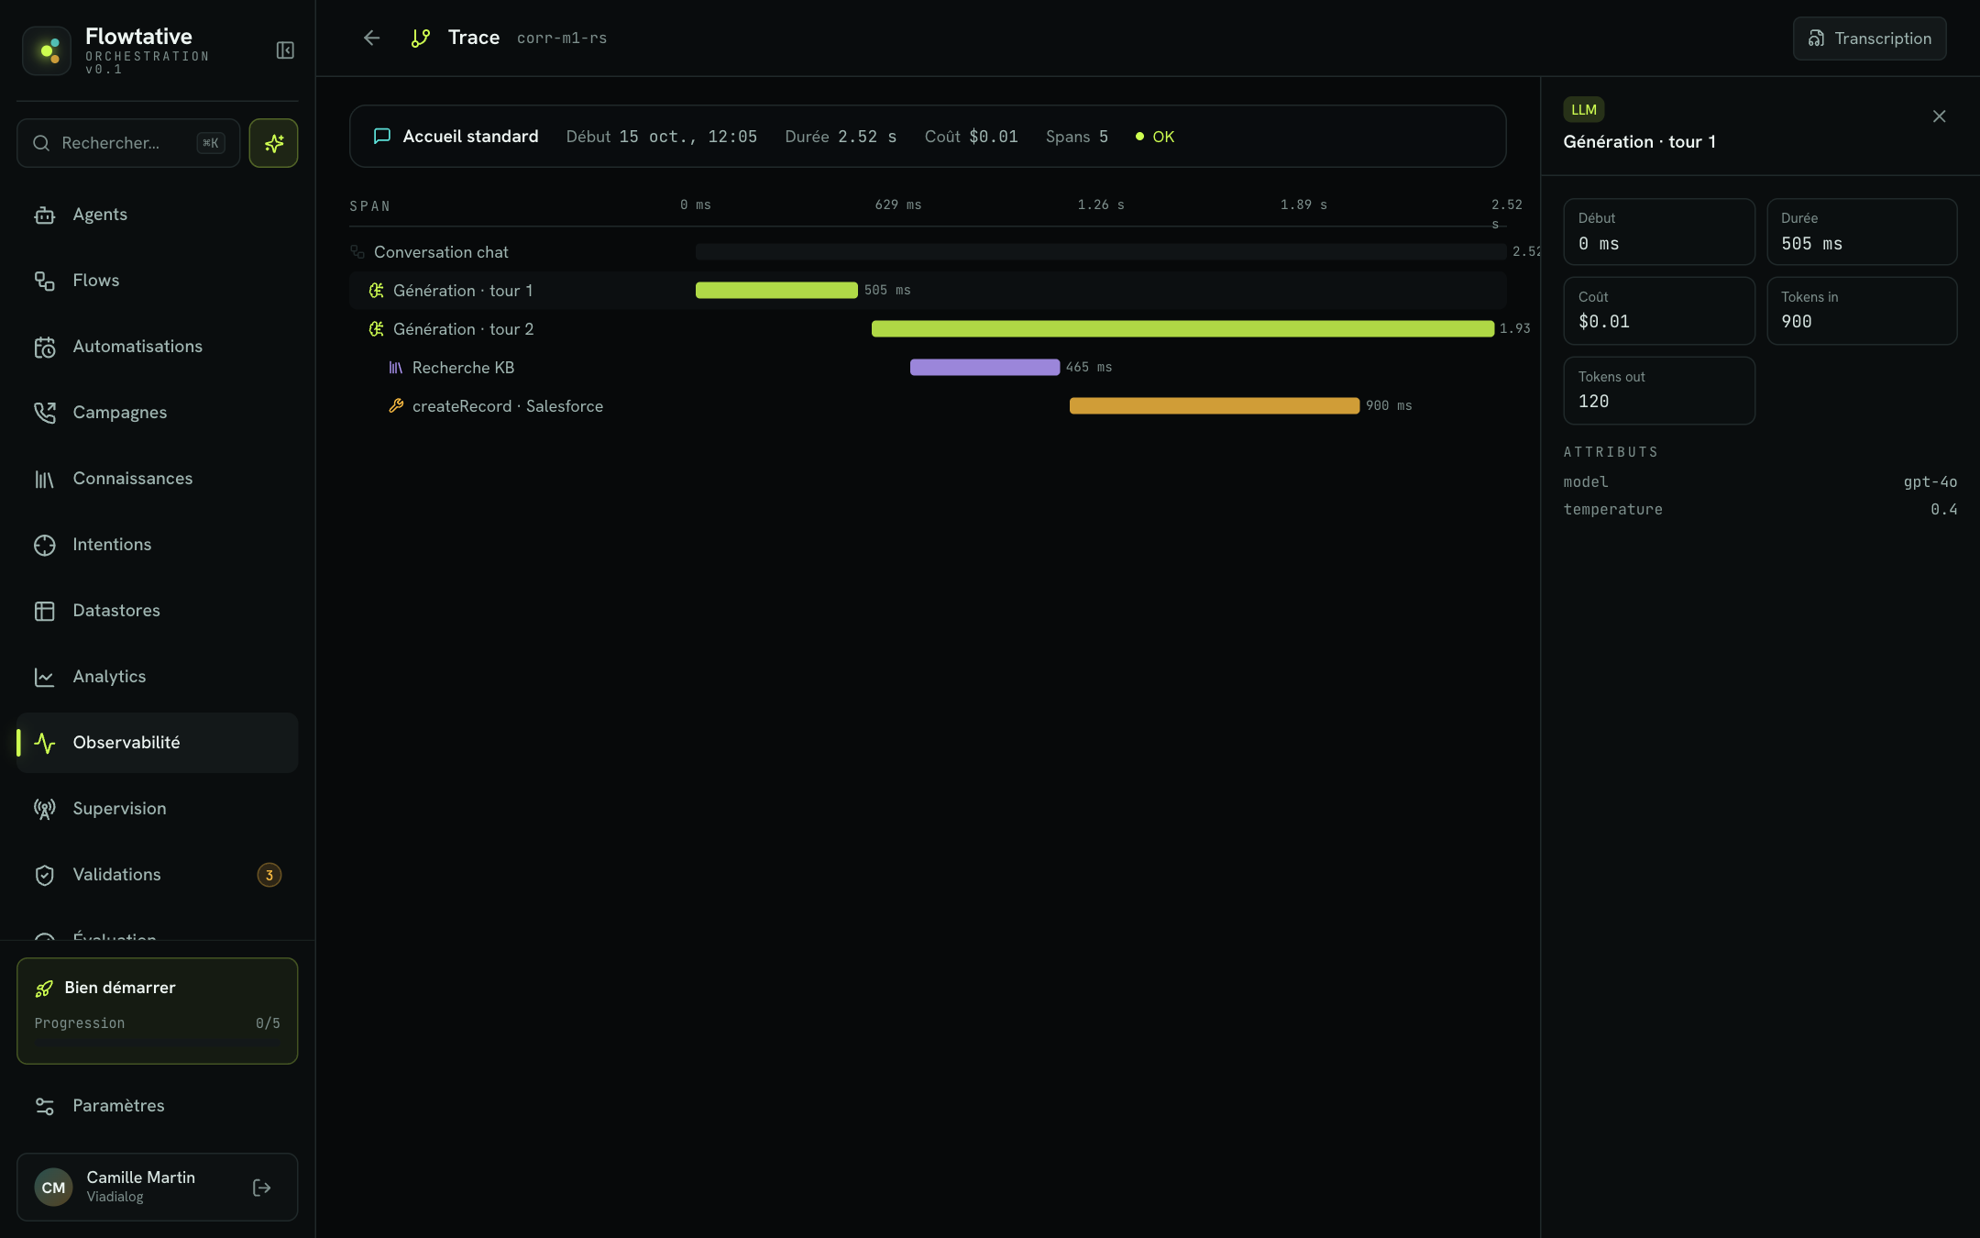
Task: Select the Génération · tour 2 span row
Action: pyautogui.click(x=928, y=329)
